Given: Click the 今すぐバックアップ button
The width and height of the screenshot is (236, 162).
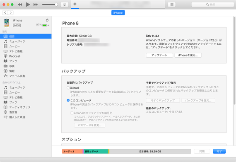Looking at the screenshot, I should pos(163,100).
